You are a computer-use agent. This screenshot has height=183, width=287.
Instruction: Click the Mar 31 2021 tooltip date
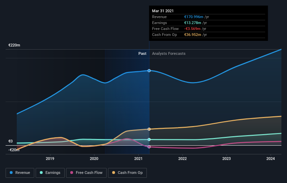coord(163,11)
